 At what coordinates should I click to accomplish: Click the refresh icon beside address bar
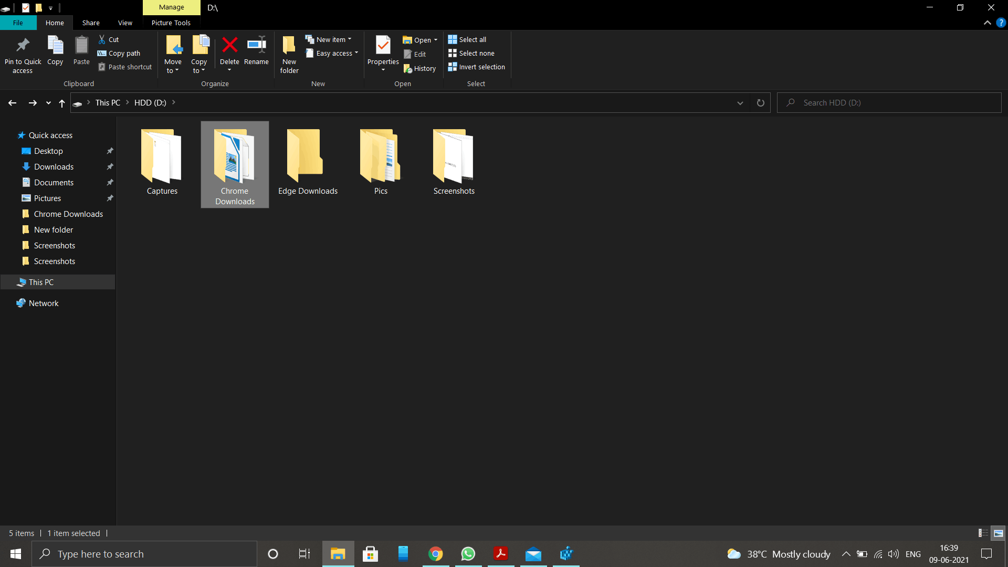(x=760, y=103)
